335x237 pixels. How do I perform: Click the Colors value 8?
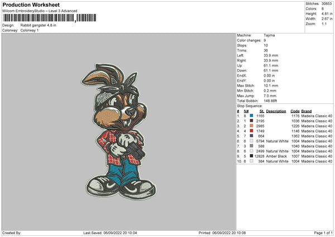tap(323, 9)
